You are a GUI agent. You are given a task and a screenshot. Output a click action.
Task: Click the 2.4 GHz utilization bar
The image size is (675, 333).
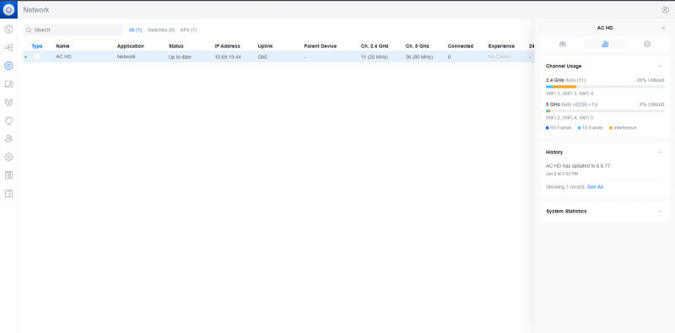tap(605, 87)
